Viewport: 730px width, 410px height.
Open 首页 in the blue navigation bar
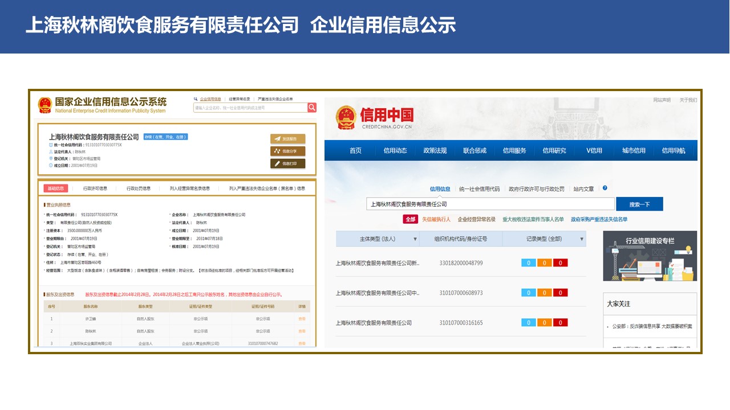[356, 151]
